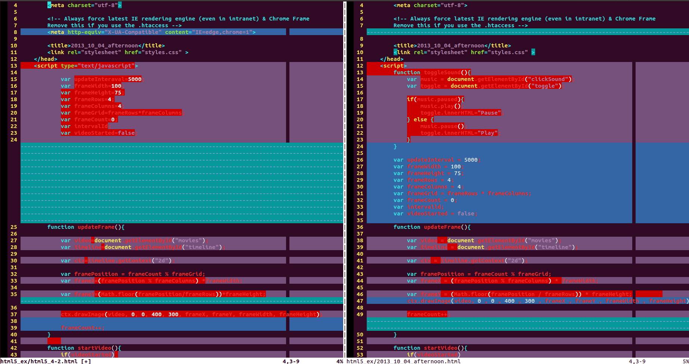Click var updateInterval = 5000 line in right pane

point(437,160)
